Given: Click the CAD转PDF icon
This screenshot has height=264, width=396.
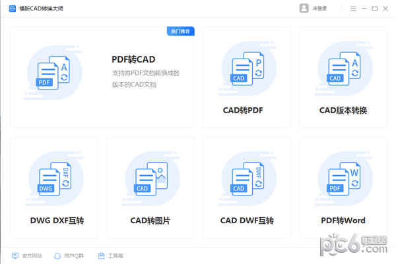Looking at the screenshot, I should (247, 68).
